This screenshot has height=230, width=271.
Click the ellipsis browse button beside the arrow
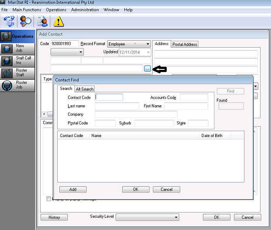[148, 69]
